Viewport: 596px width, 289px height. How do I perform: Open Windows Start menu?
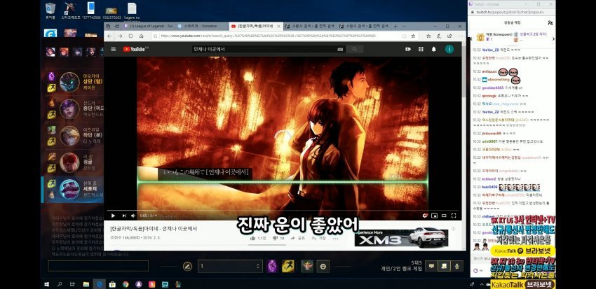tap(47, 284)
